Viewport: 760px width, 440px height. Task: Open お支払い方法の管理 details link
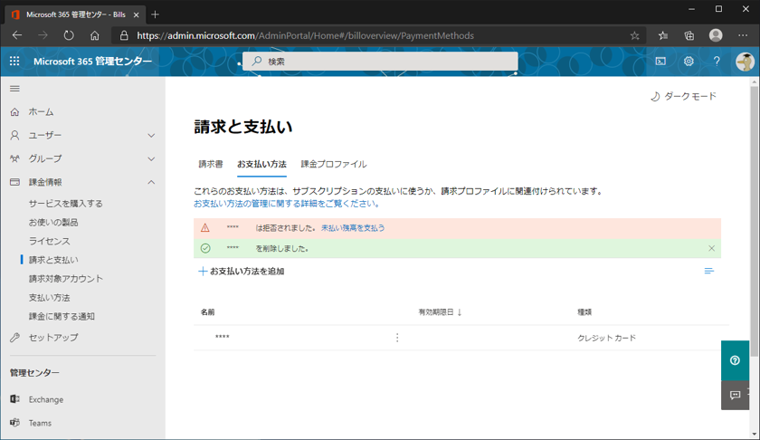click(286, 204)
